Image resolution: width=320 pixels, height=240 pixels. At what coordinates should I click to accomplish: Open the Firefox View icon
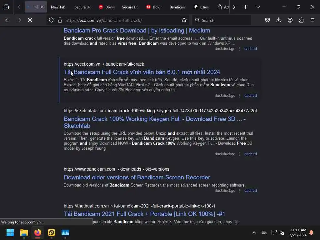pos(6,7)
